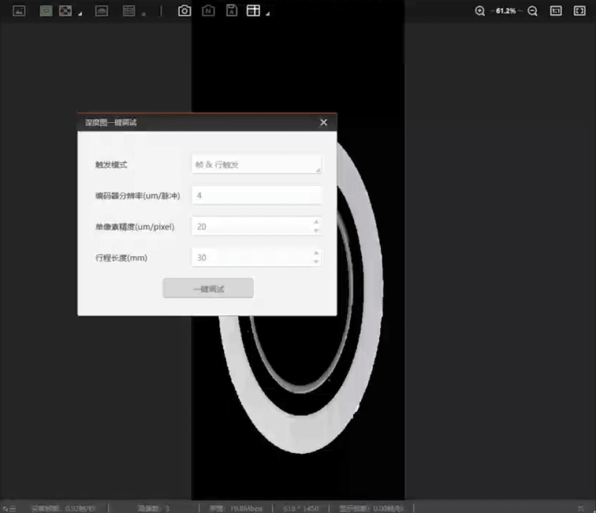The width and height of the screenshot is (596, 513).
Task: Click the 1:1 actual size icon
Action: click(556, 11)
